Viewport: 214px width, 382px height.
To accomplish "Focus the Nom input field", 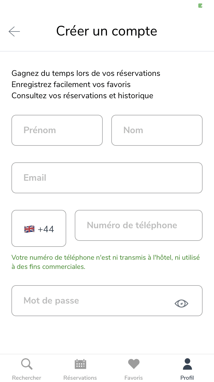I will [x=157, y=130].
